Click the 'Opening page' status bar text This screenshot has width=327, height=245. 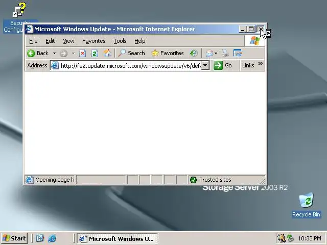55,180
